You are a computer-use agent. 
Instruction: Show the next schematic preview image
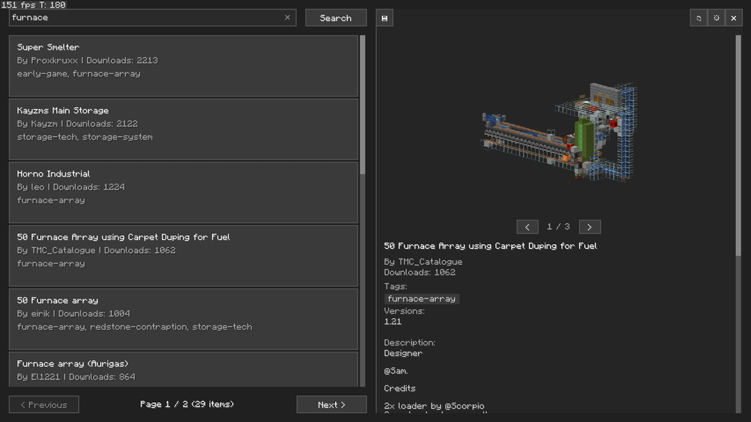[590, 227]
